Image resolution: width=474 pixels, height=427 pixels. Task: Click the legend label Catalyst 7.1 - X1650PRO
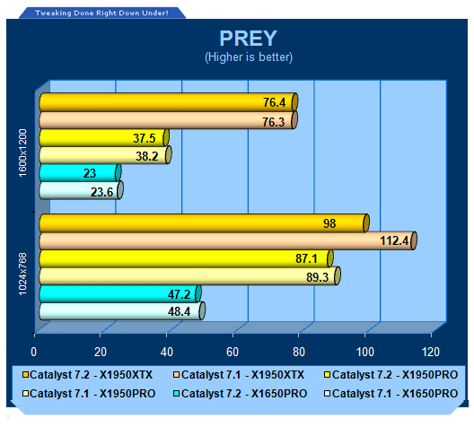[395, 394]
